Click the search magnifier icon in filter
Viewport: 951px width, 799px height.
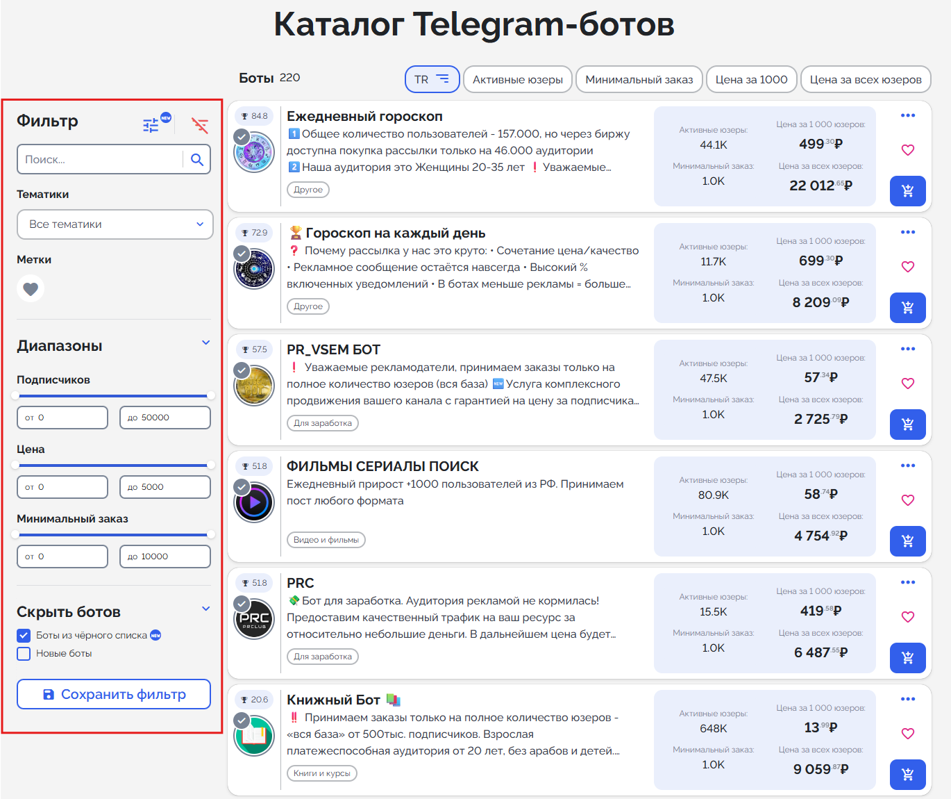pyautogui.click(x=197, y=160)
